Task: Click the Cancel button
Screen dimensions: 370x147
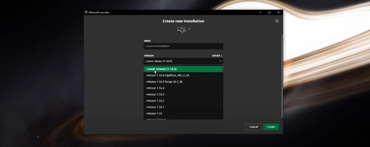Action: pos(253,127)
